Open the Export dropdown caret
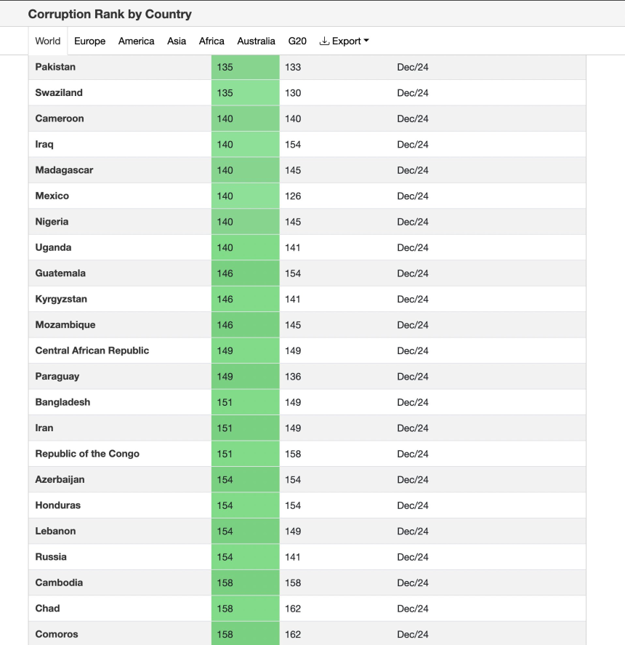The image size is (625, 645). [x=366, y=40]
